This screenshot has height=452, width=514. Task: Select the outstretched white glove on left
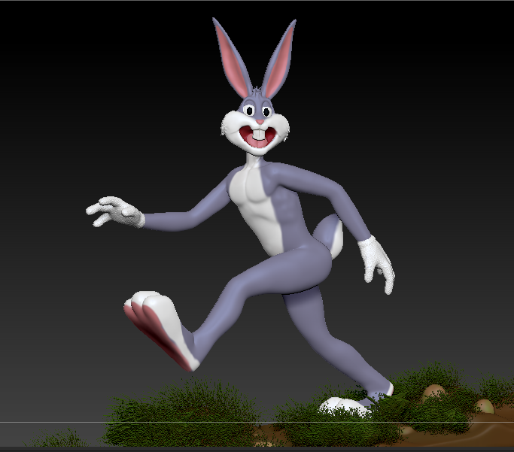116,211
